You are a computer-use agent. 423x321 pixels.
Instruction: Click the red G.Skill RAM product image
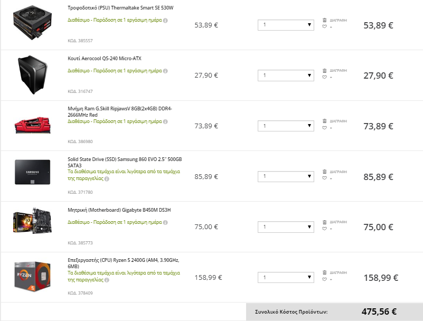pos(32,125)
